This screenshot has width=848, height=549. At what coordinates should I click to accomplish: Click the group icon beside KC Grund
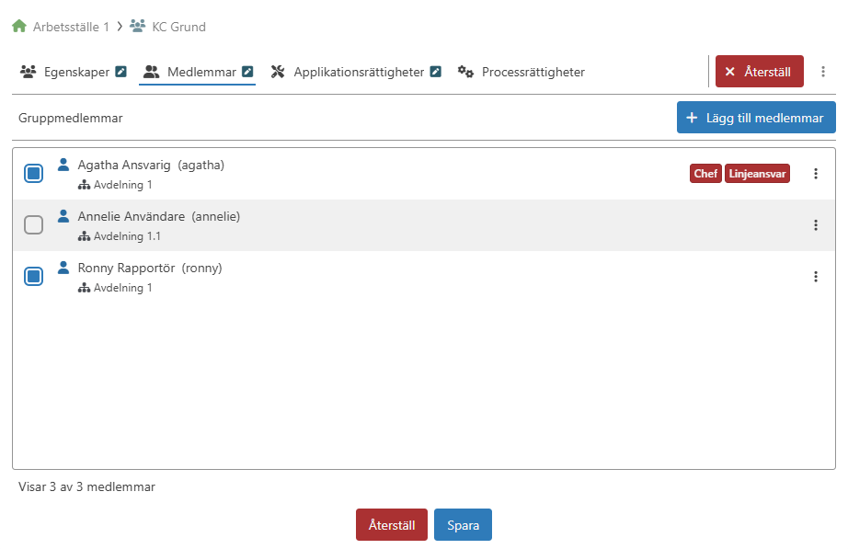137,26
